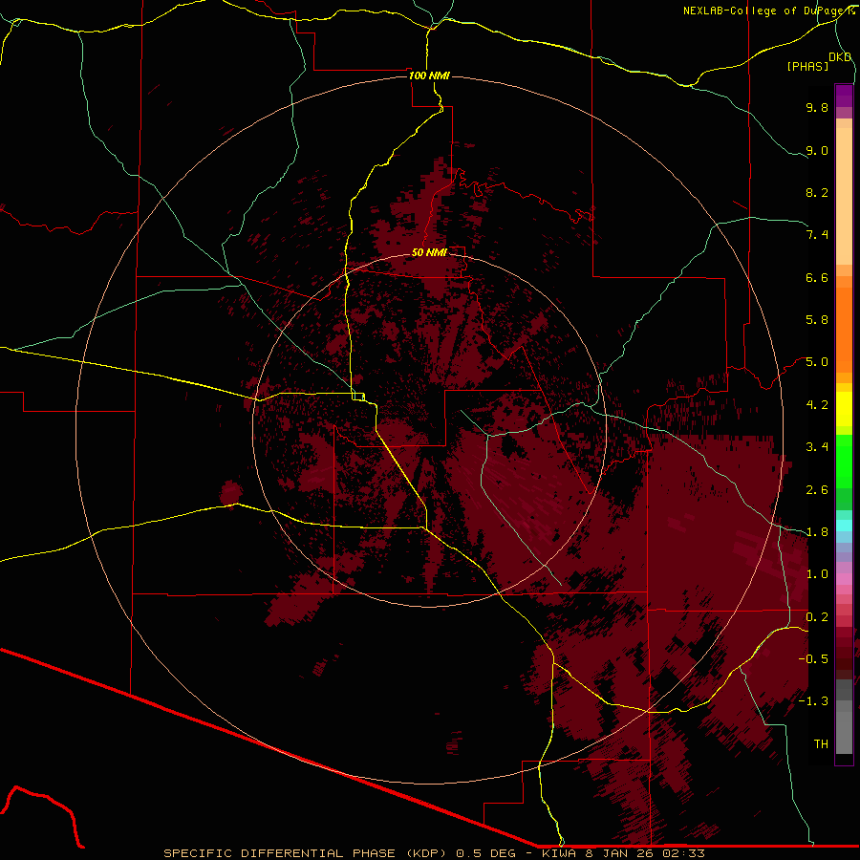Click the 4.2 value on the color scale
Screen dimensions: 860x860
[817, 405]
